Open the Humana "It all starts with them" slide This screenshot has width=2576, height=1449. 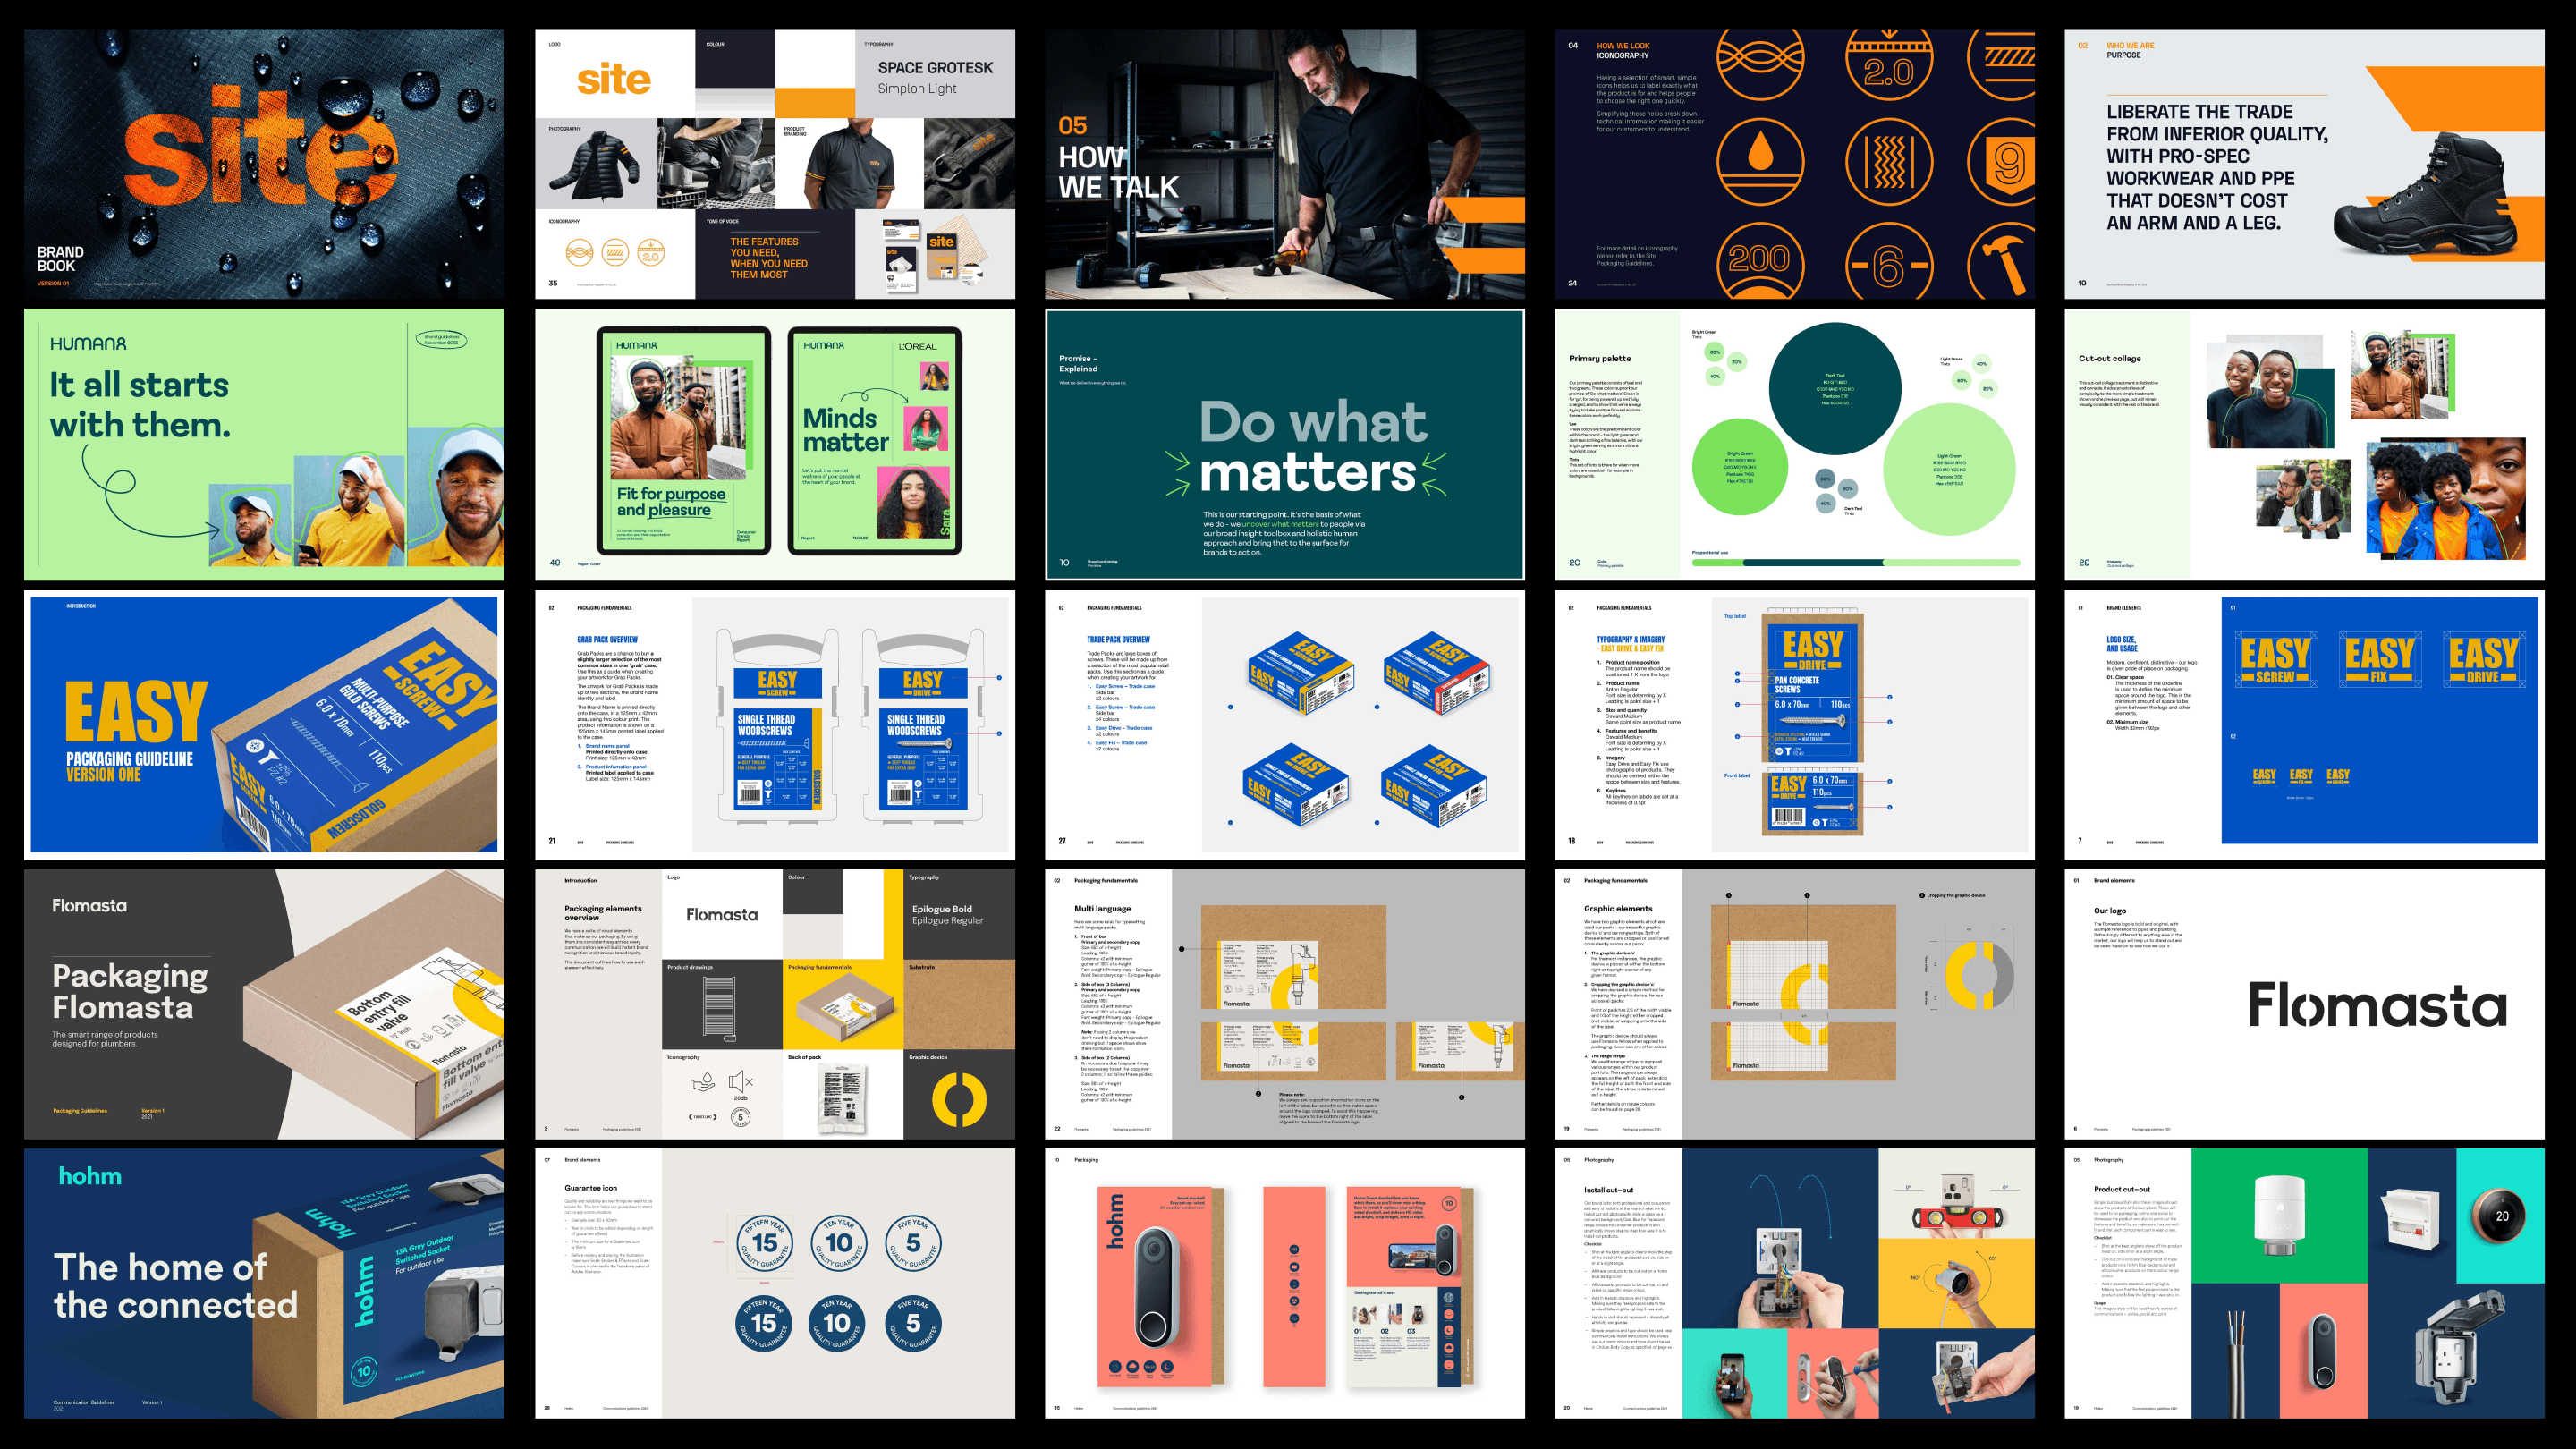click(264, 444)
